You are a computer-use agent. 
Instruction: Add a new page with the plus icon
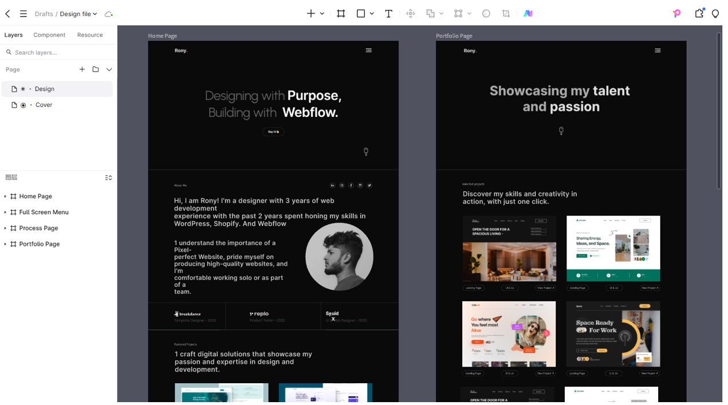(x=82, y=69)
